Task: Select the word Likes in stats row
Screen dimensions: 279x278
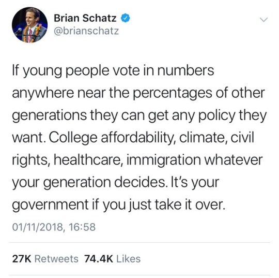Action: pos(128,259)
